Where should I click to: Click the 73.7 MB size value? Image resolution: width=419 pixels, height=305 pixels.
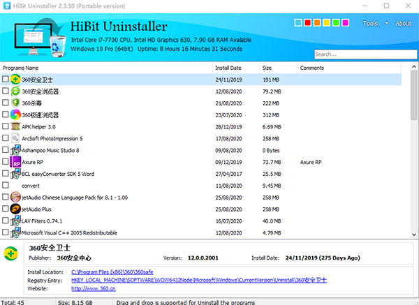272,162
